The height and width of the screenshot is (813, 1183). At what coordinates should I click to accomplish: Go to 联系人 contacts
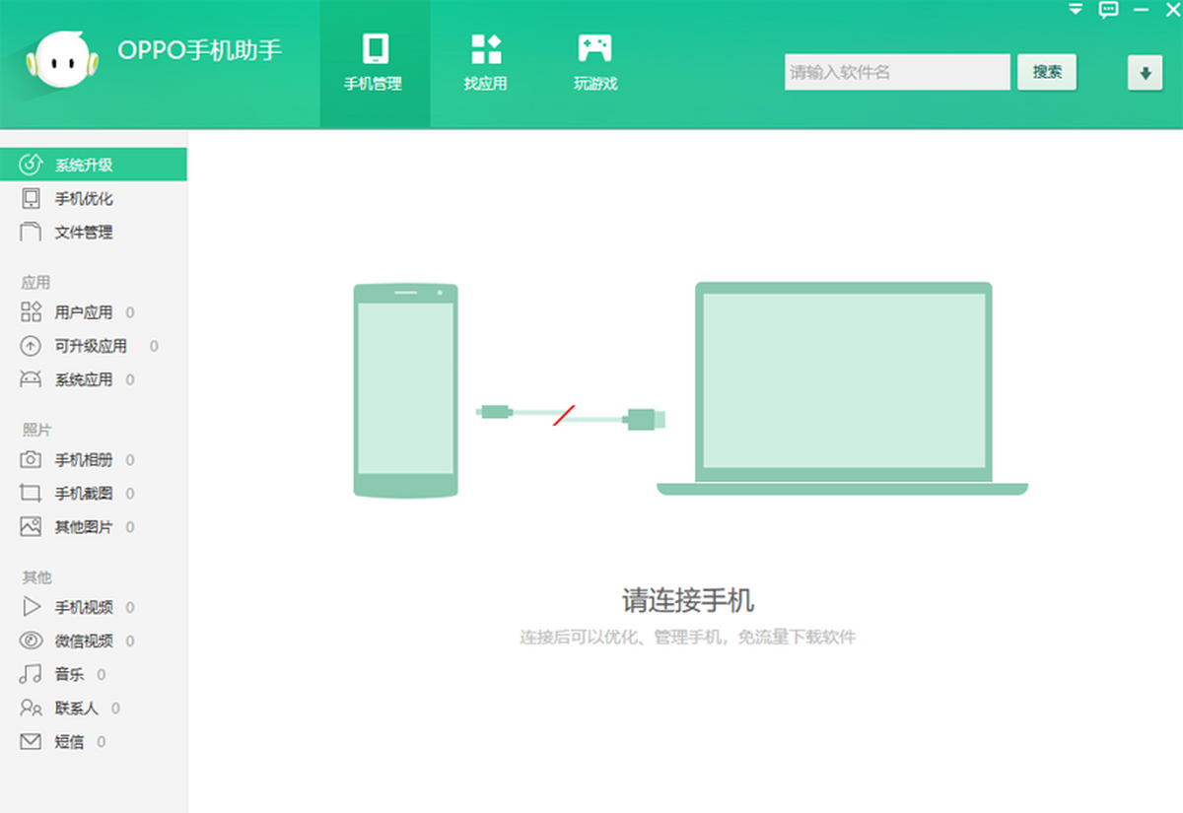pyautogui.click(x=76, y=708)
